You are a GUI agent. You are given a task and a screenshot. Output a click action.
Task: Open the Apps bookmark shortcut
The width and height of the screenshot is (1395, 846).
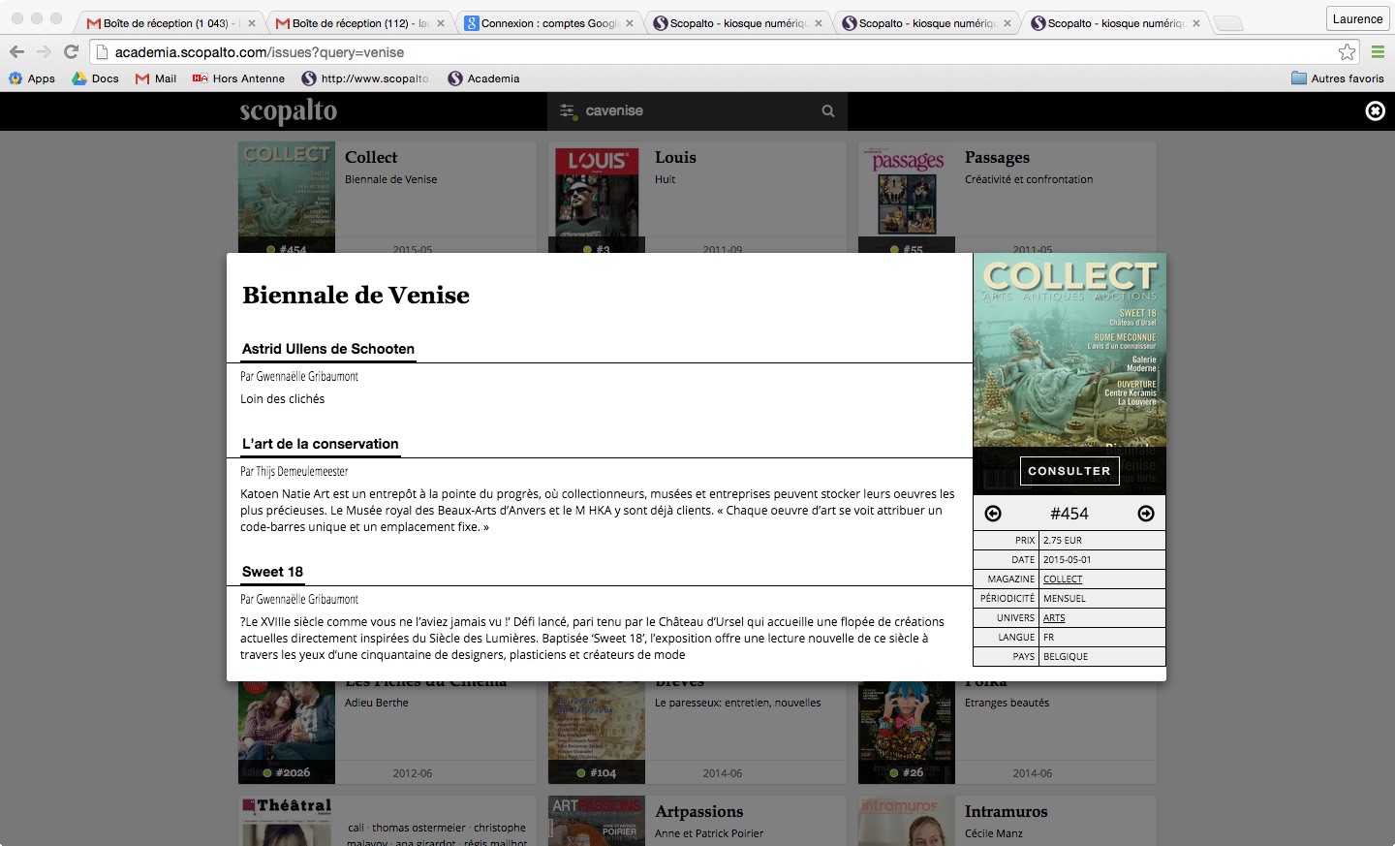click(32, 78)
